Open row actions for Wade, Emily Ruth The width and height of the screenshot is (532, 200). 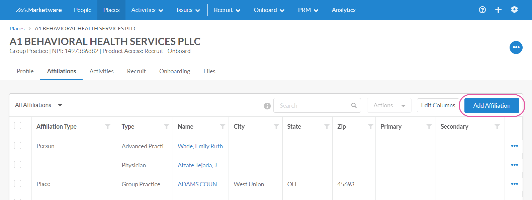coord(515,146)
